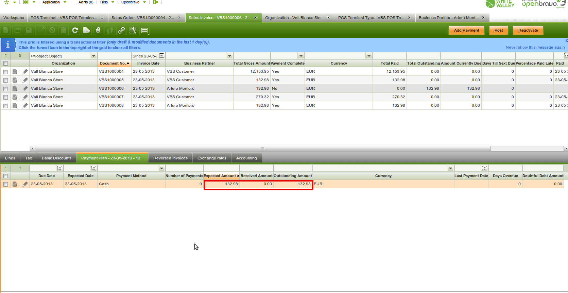Switch to the Reversed Invoices tab
Viewport: 568px width, 293px height.
coord(170,158)
